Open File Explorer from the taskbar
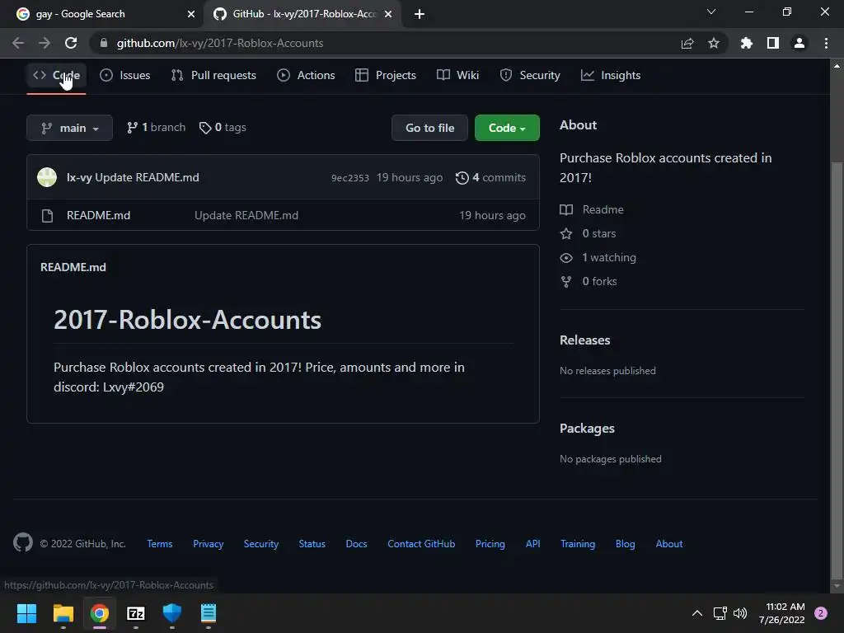 (x=63, y=613)
